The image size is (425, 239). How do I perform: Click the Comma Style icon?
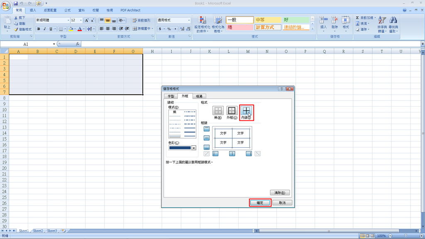click(175, 29)
